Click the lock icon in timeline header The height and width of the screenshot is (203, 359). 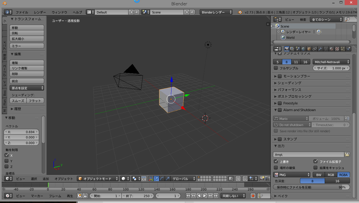[x=85, y=196]
